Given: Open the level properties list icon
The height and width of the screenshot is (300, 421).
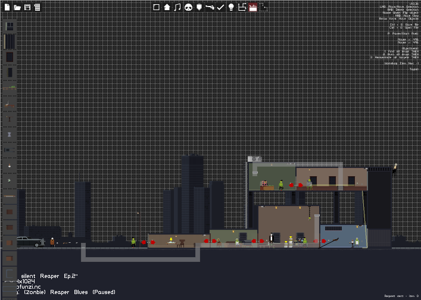Looking at the screenshot, I should [37, 7].
